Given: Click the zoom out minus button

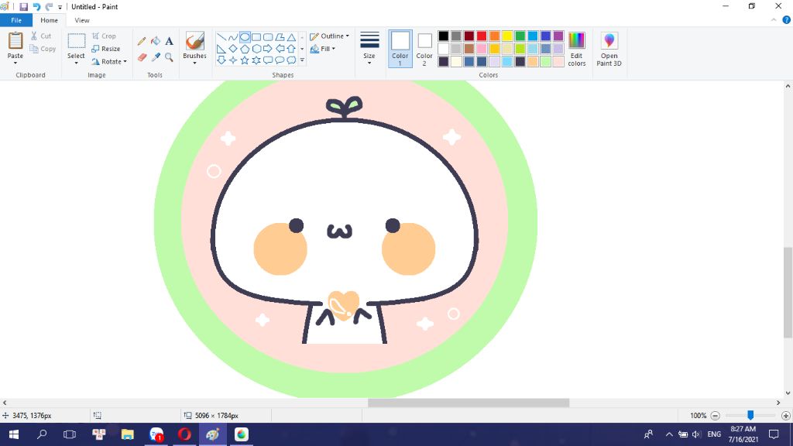Looking at the screenshot, I should (715, 416).
